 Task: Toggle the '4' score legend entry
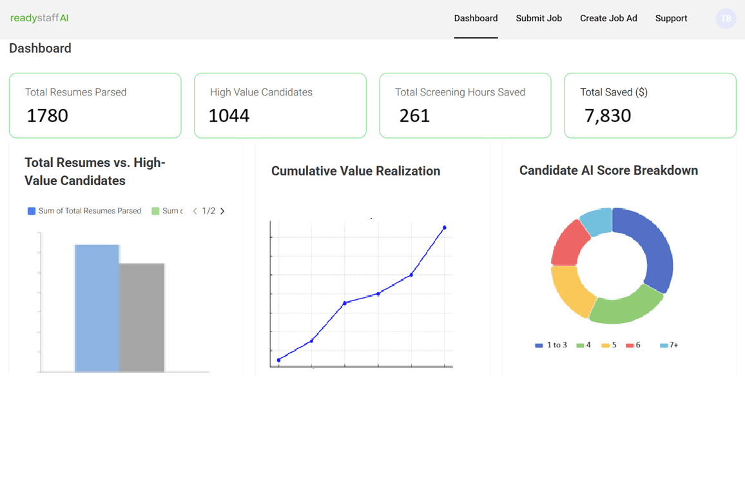coord(583,345)
